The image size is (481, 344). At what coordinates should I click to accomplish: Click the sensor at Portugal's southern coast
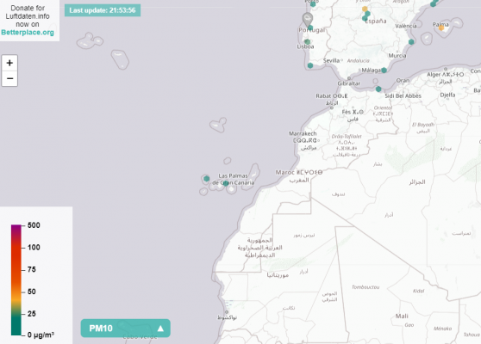(310, 65)
